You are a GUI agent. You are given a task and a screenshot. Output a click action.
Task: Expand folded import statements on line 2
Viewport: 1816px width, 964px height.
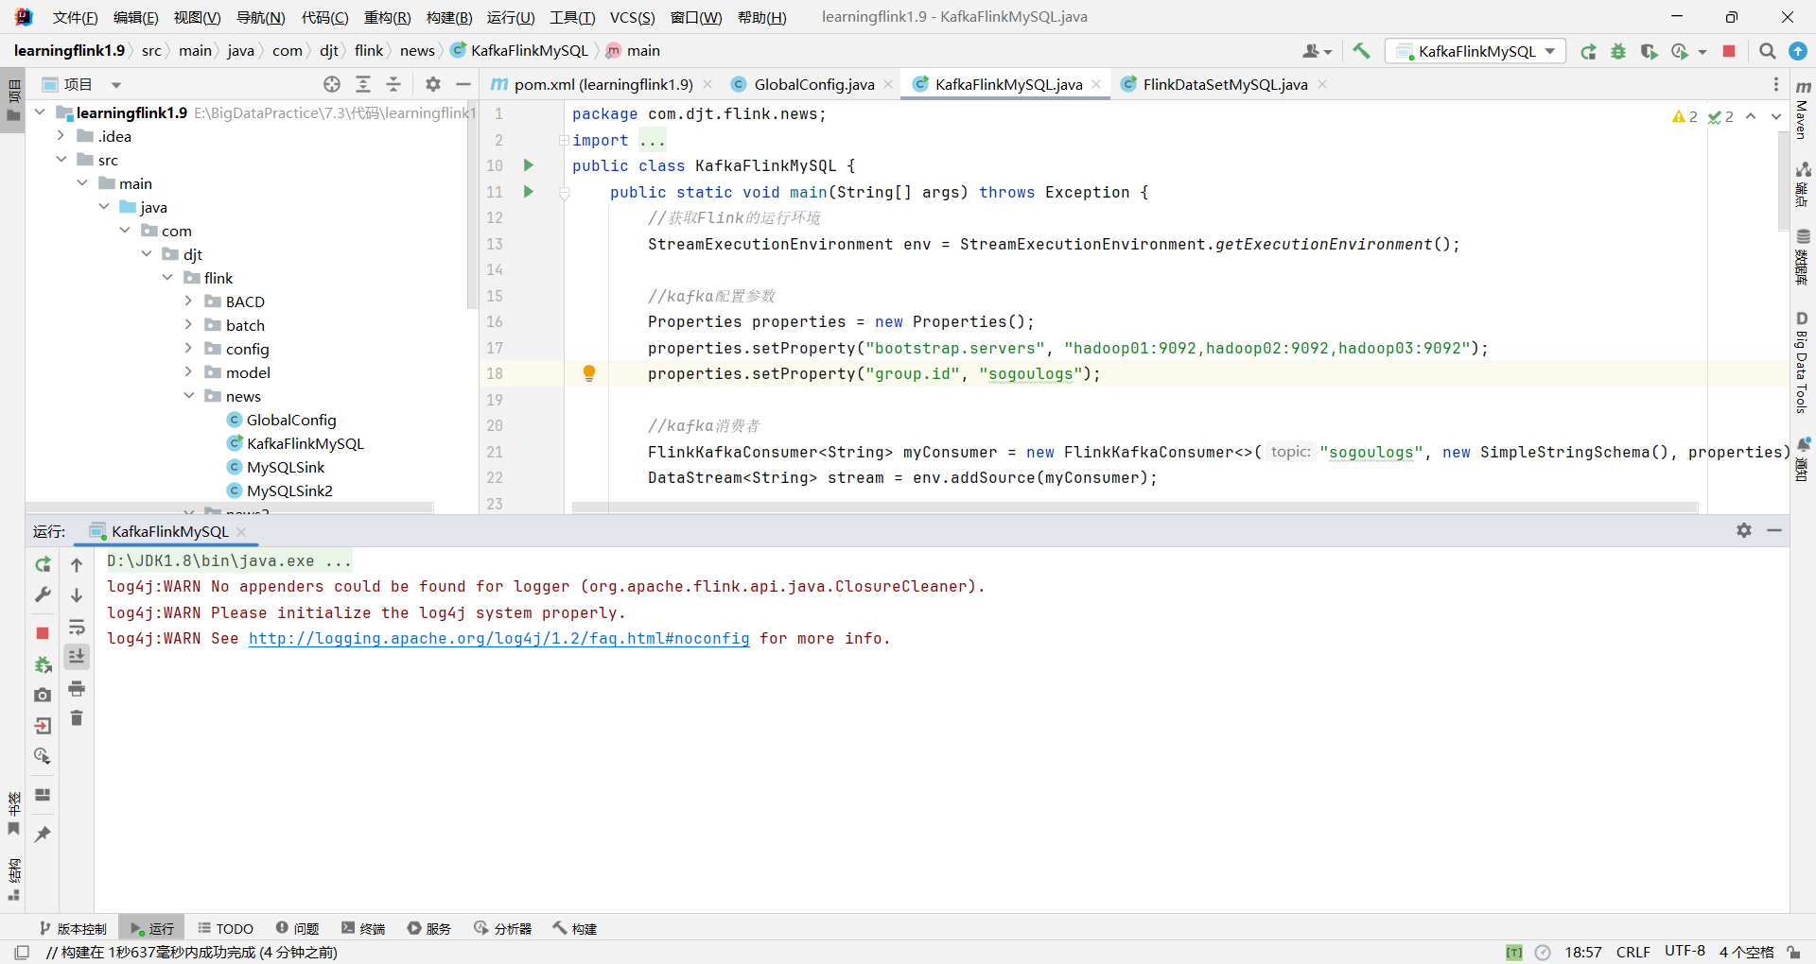tap(564, 140)
